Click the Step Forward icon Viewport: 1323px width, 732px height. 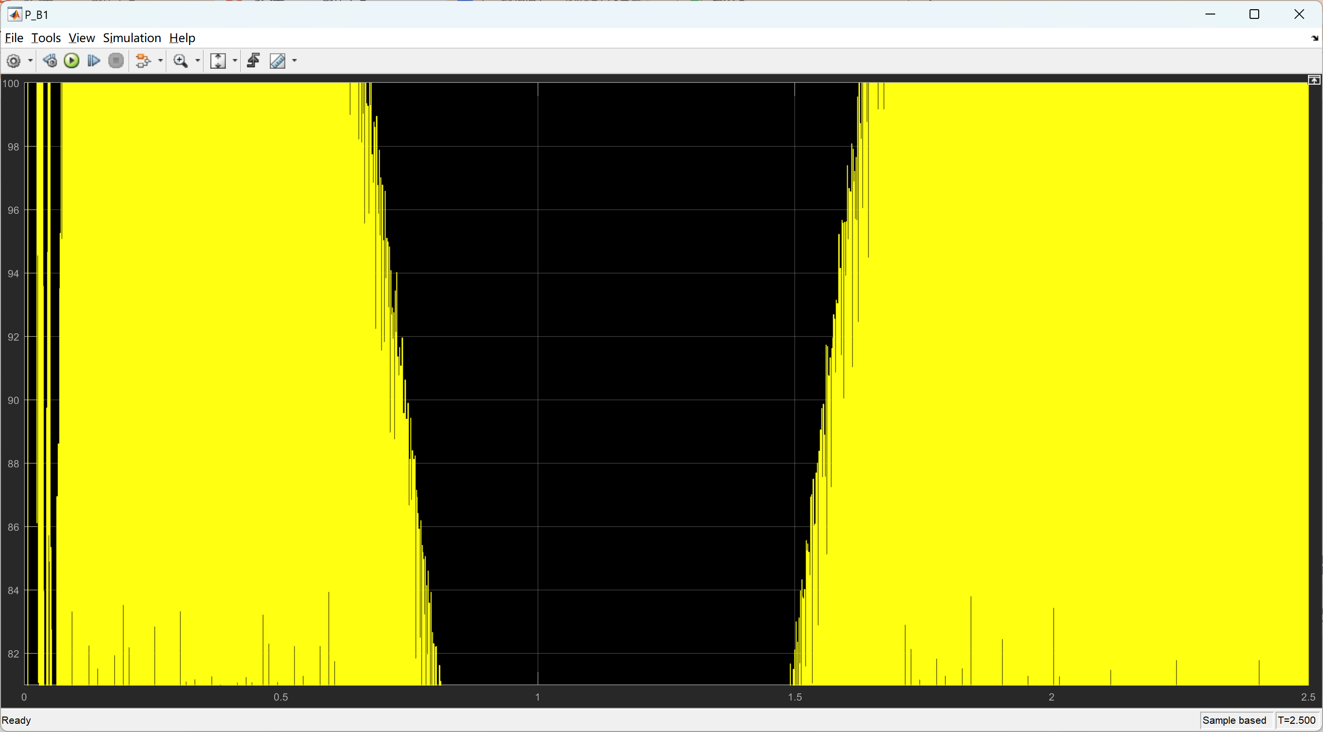93,61
